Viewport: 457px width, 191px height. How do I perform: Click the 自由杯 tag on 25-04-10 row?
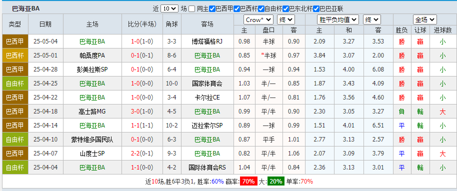15,139
